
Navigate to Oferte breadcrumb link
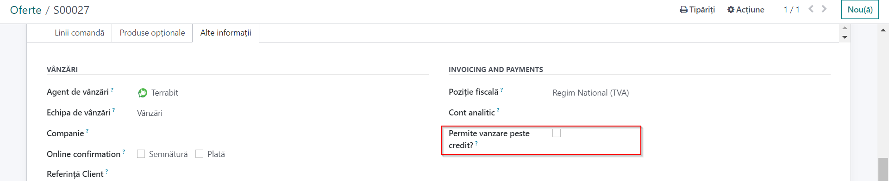coord(25,10)
